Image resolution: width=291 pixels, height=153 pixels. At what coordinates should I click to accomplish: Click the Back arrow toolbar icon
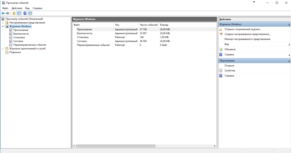(3, 13)
